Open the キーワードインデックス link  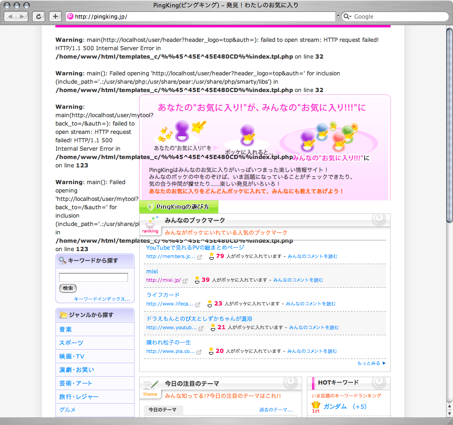[102, 299]
